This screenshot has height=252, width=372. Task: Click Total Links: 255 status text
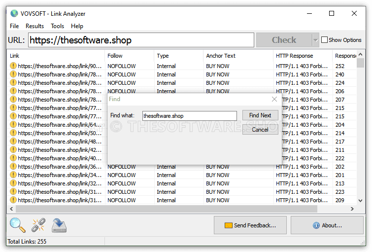[27, 242]
